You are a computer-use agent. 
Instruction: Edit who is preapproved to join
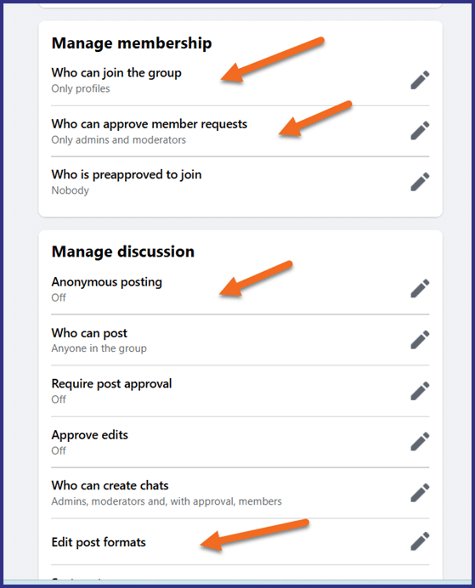[420, 182]
